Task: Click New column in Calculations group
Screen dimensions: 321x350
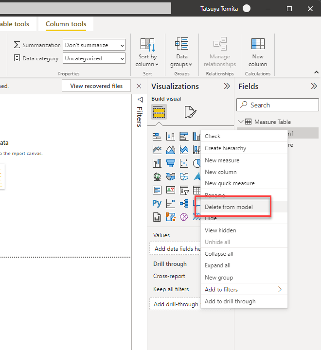Action: (x=258, y=52)
